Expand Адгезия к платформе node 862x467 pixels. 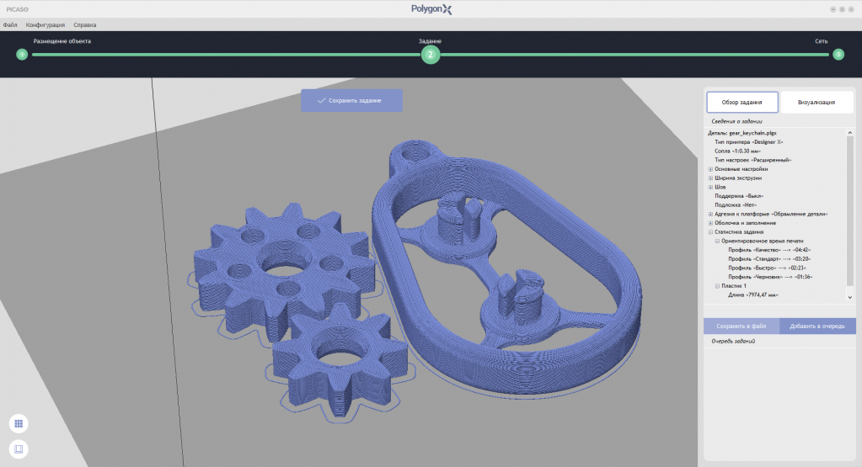[x=710, y=214]
